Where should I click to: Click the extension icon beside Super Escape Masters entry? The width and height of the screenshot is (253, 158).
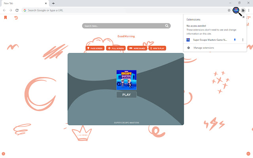[x=188, y=40]
